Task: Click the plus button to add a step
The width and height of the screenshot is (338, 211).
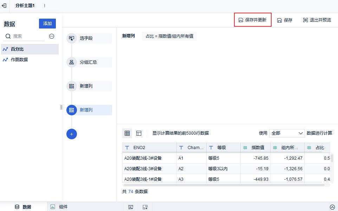Action: click(71, 134)
